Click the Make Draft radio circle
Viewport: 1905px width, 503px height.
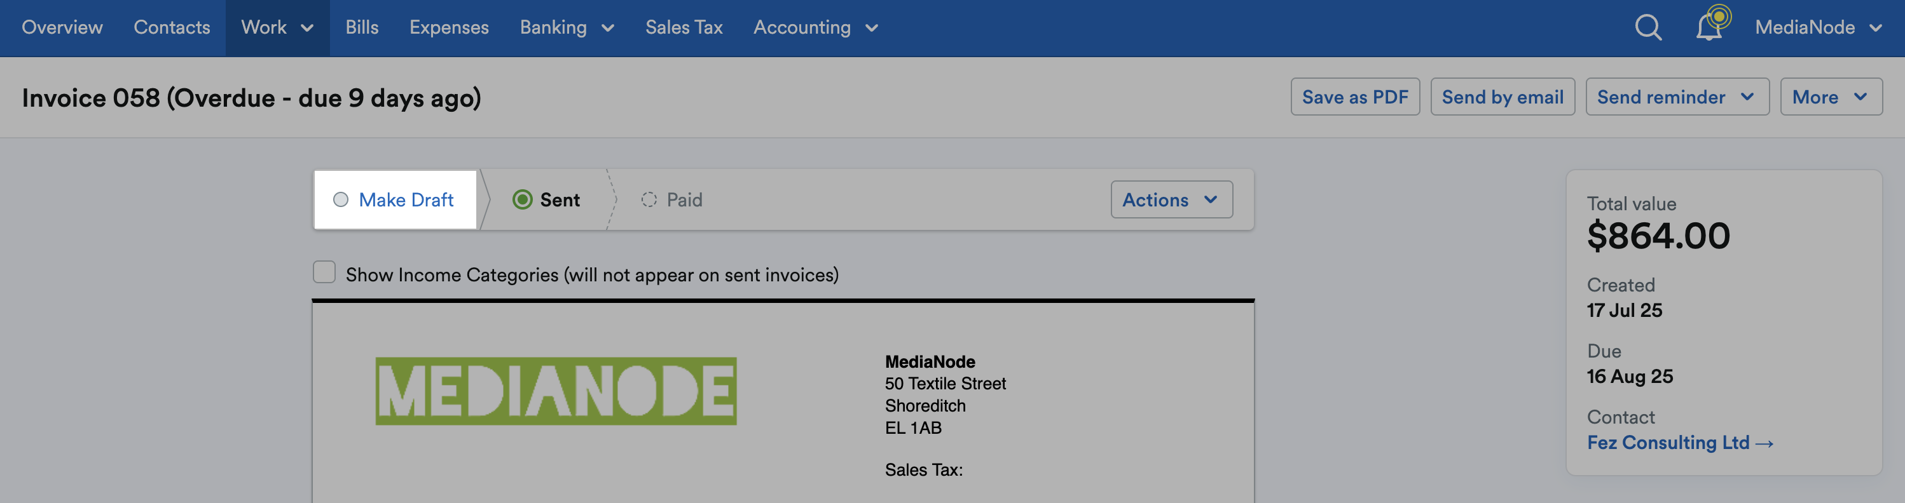point(341,199)
